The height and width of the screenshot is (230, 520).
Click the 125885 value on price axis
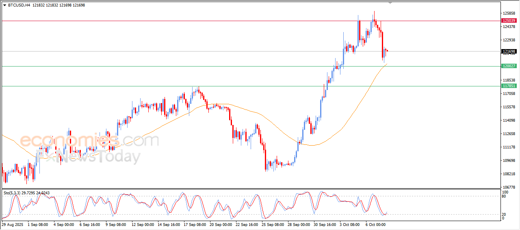pos(509,13)
